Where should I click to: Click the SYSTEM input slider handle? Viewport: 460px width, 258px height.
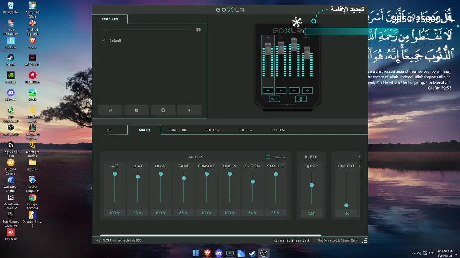pyautogui.click(x=253, y=182)
